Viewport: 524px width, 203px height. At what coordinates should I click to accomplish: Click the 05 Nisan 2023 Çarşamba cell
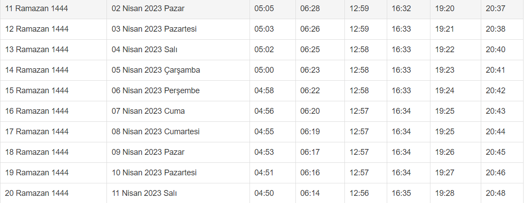click(156, 70)
